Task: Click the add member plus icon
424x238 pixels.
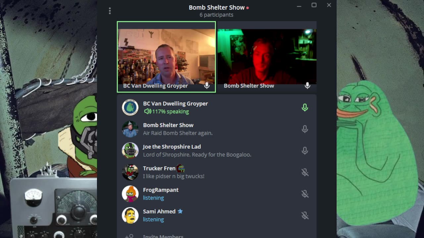Action: 129,236
